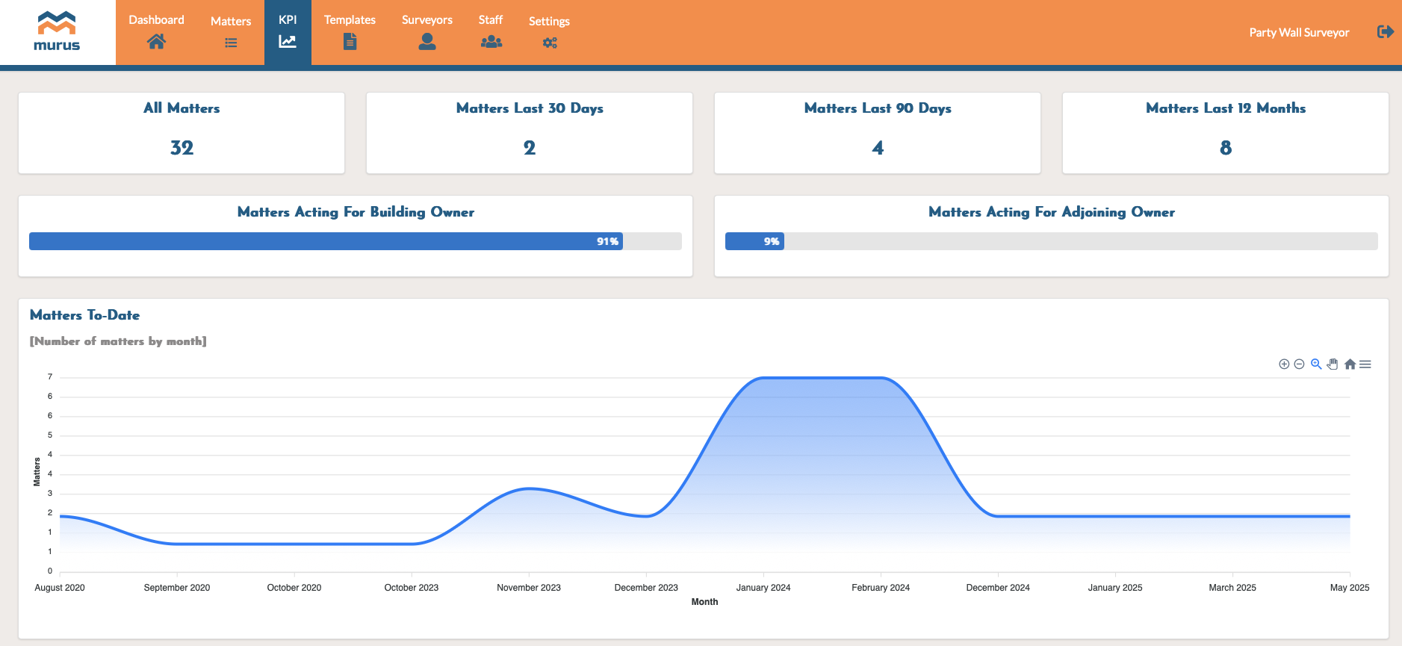Click the November 2023 axis label
1402x646 pixels.
(x=529, y=588)
